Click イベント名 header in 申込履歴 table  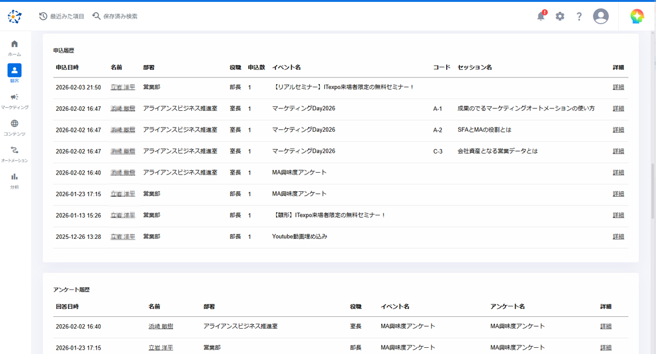(286, 67)
